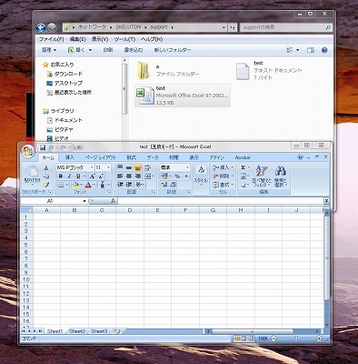Viewport: 358px width, 364px height.
Task: Open the Acrobat ribbon tab
Action: [x=243, y=157]
